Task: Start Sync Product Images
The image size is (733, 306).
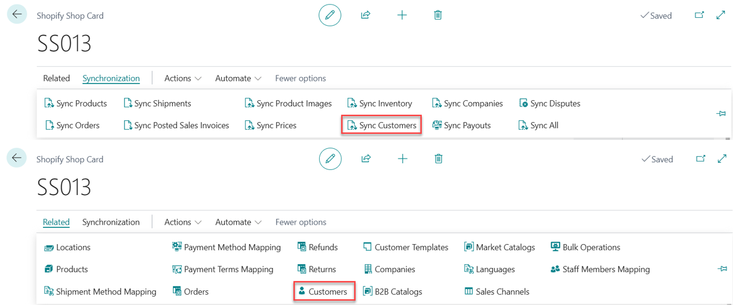Action: coord(288,104)
